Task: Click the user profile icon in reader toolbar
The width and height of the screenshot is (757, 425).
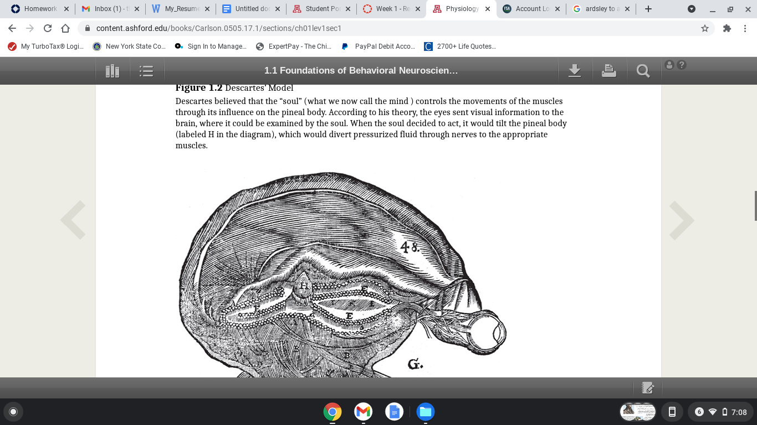Action: [669, 65]
